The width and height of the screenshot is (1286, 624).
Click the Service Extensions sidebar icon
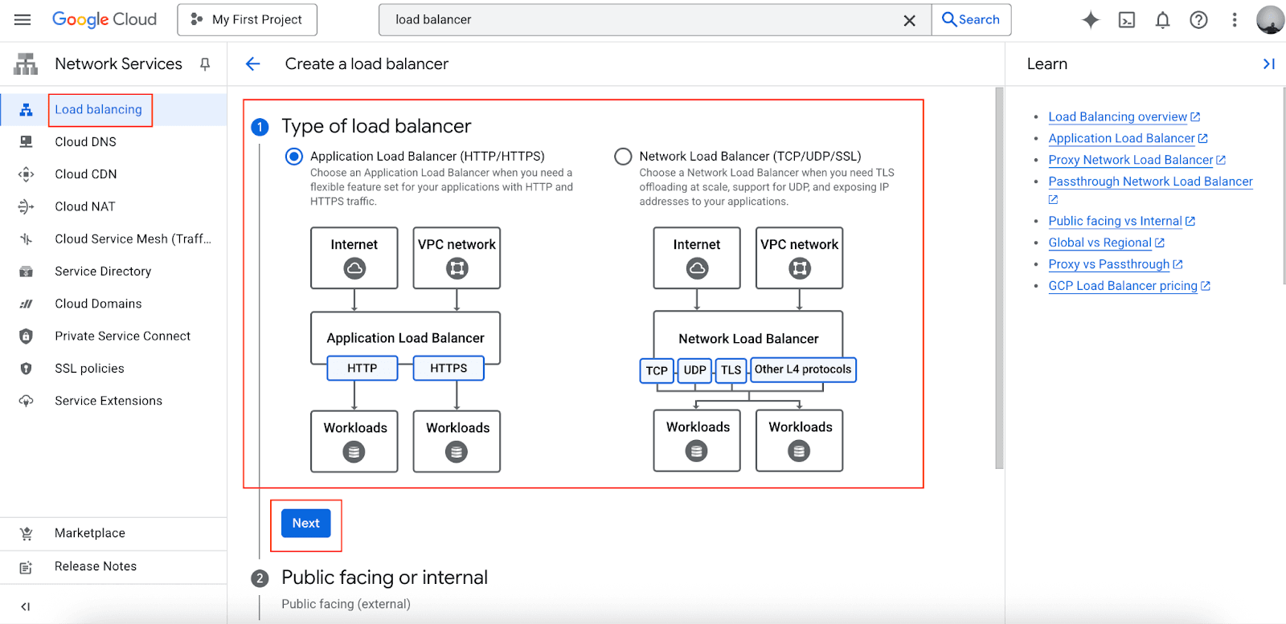pos(26,401)
